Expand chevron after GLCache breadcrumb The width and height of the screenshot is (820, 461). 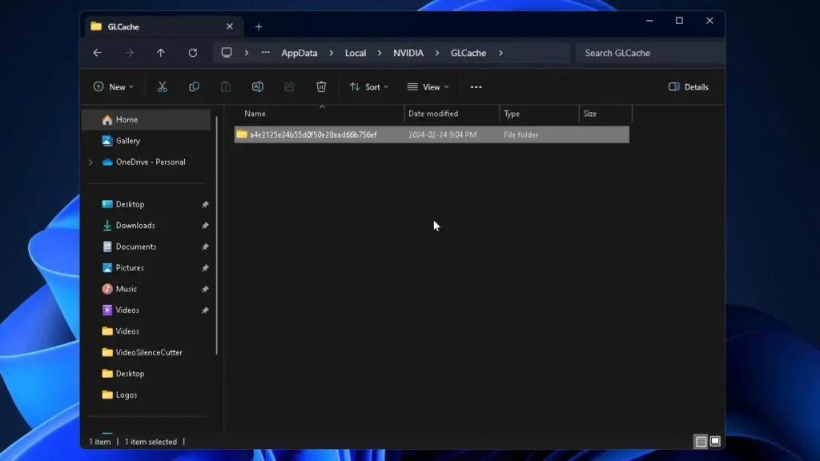[x=500, y=53]
